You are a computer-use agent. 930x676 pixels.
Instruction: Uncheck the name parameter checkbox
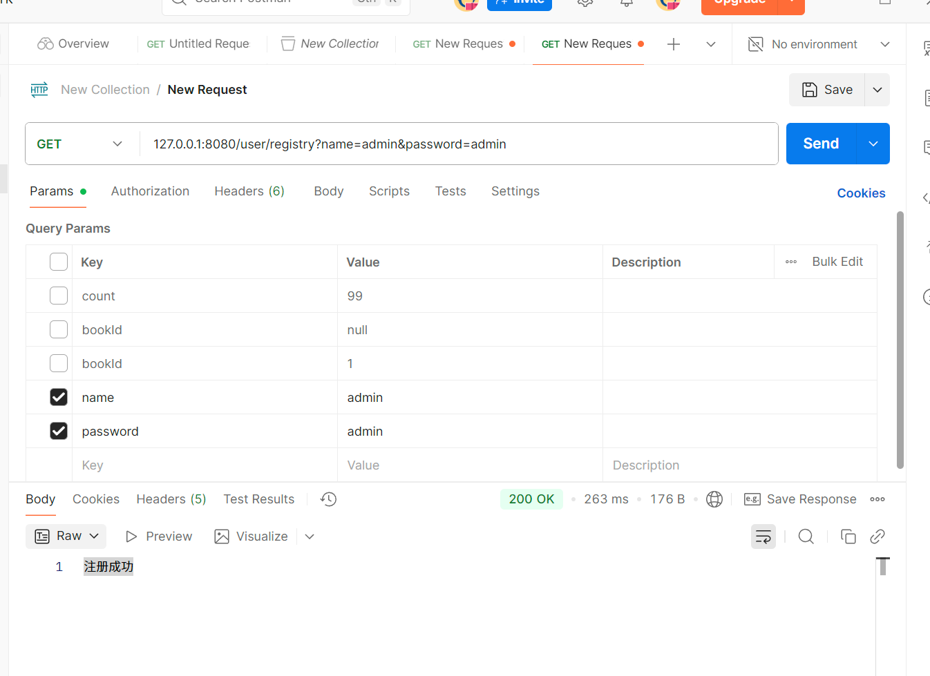pos(59,397)
